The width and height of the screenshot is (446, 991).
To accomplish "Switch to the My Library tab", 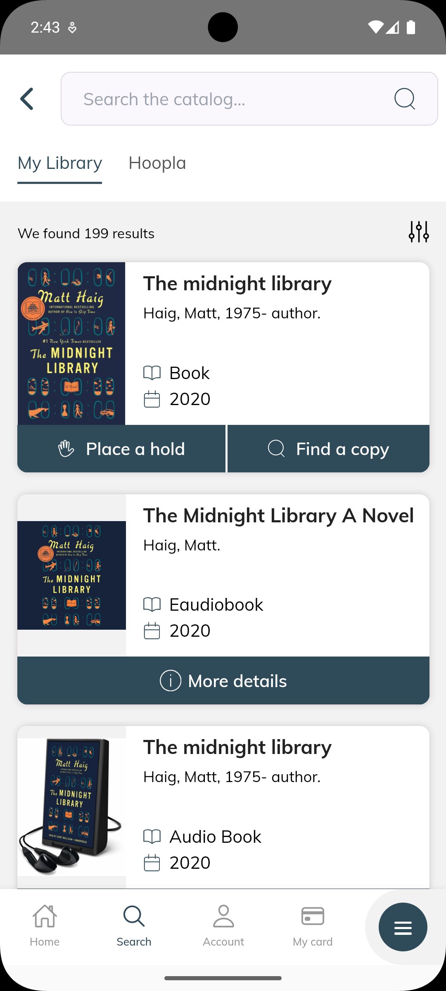I will 60,164.
